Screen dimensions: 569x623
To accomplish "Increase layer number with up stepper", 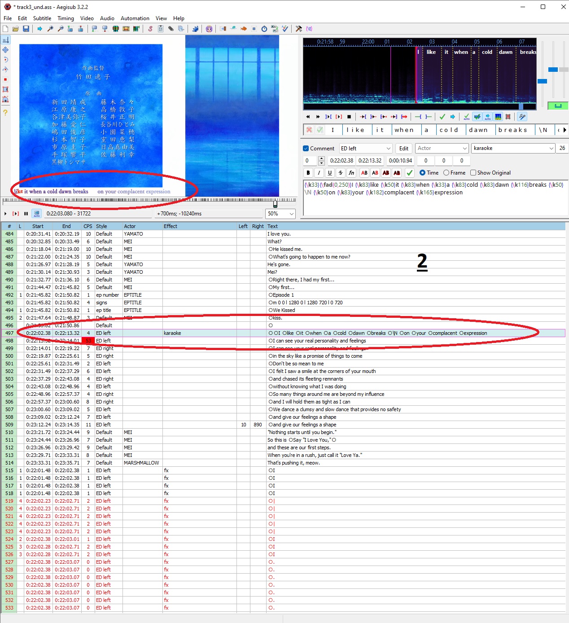I will click(321, 158).
